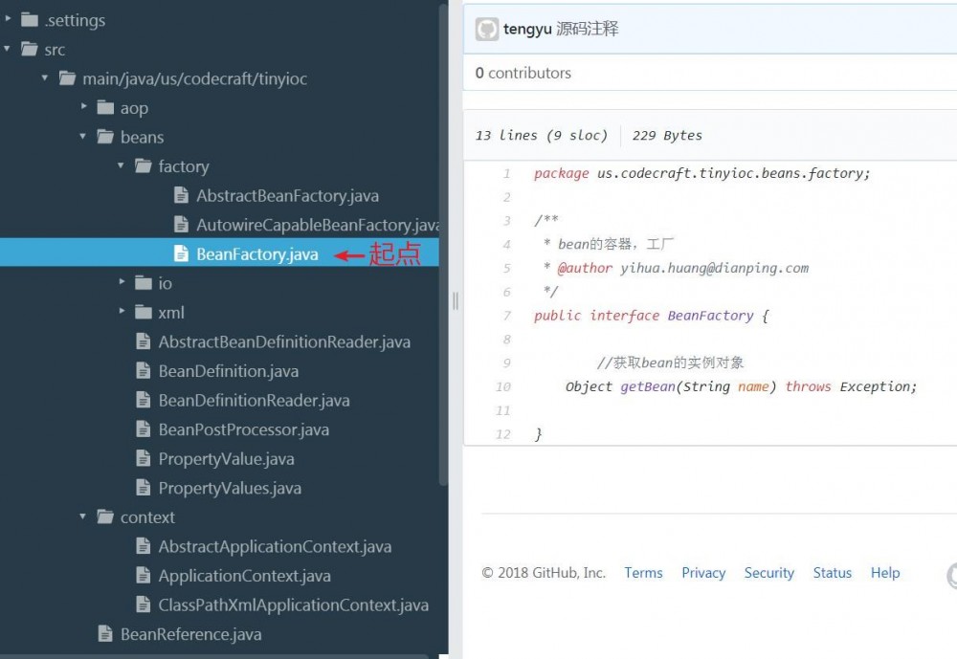Click the BeanDefinition.java file icon
The height and width of the screenshot is (659, 957).
point(144,370)
